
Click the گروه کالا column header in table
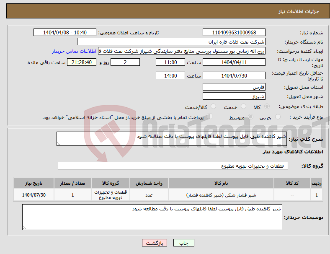coord(111,183)
